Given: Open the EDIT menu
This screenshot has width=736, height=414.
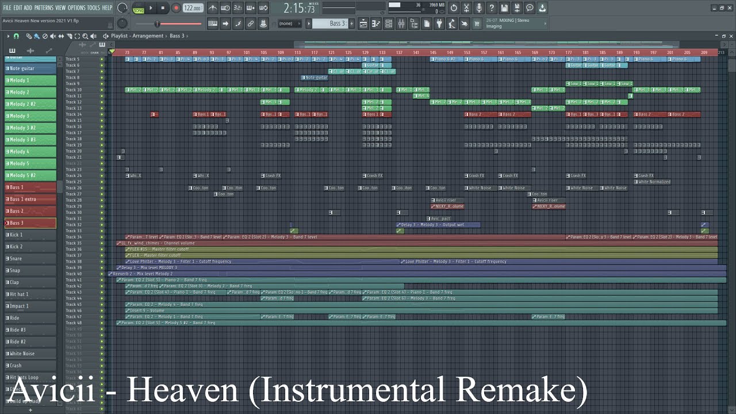Looking at the screenshot, I should [x=18, y=8].
